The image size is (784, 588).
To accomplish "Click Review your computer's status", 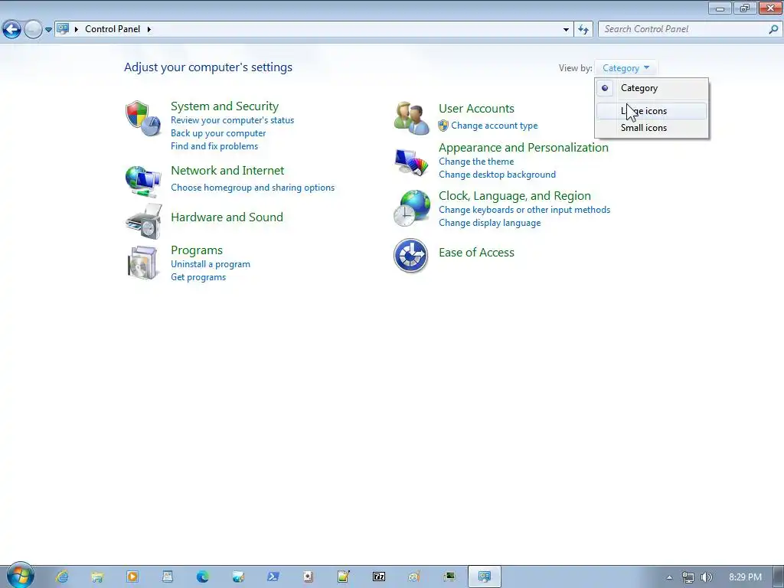I will (x=232, y=120).
